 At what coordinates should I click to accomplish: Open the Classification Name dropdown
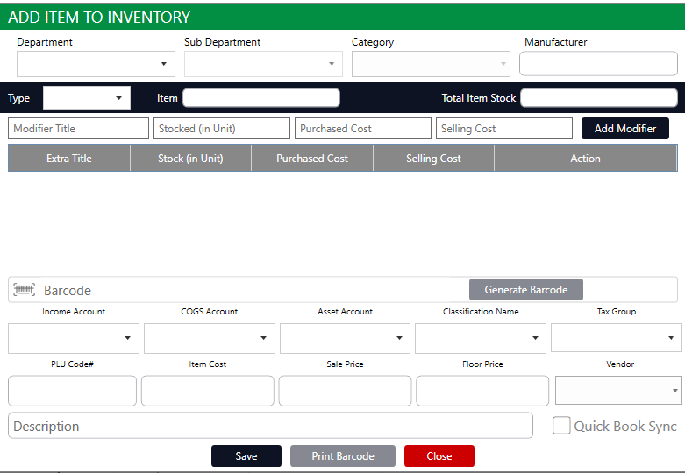(480, 338)
